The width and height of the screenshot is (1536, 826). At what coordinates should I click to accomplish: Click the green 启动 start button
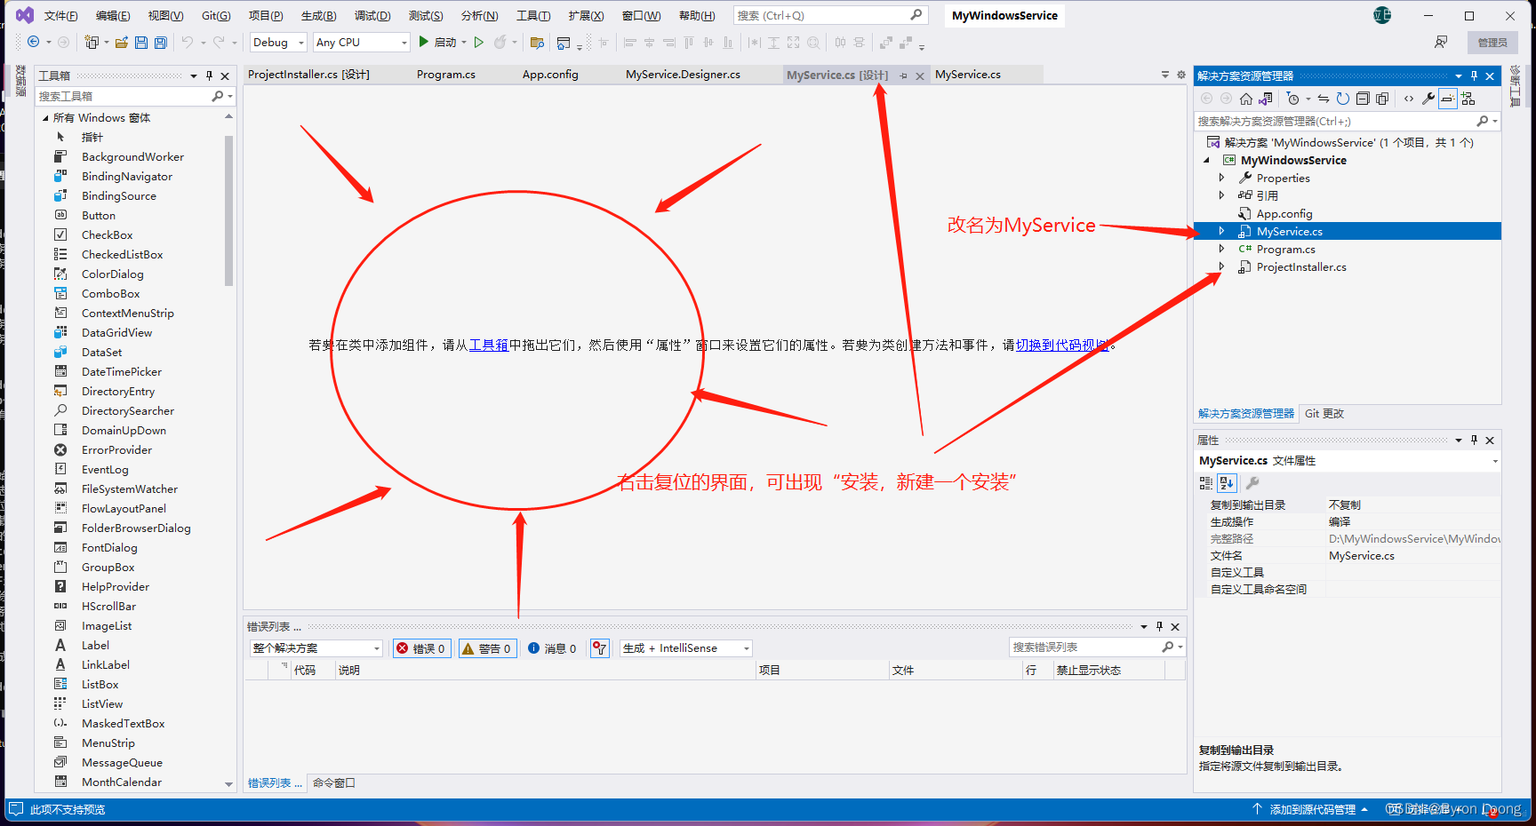pos(438,42)
